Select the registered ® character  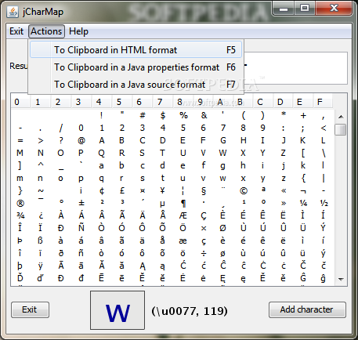pos(20,203)
